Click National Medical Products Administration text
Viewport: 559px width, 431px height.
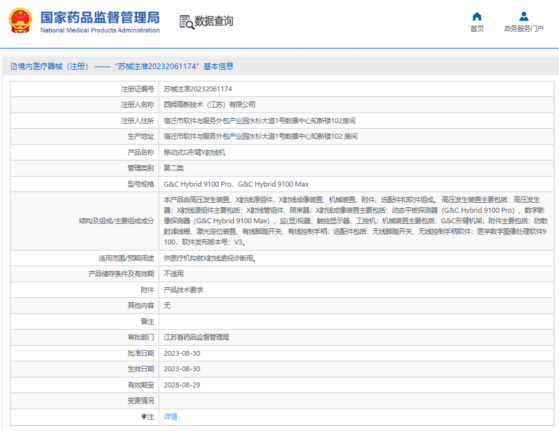pos(100,30)
